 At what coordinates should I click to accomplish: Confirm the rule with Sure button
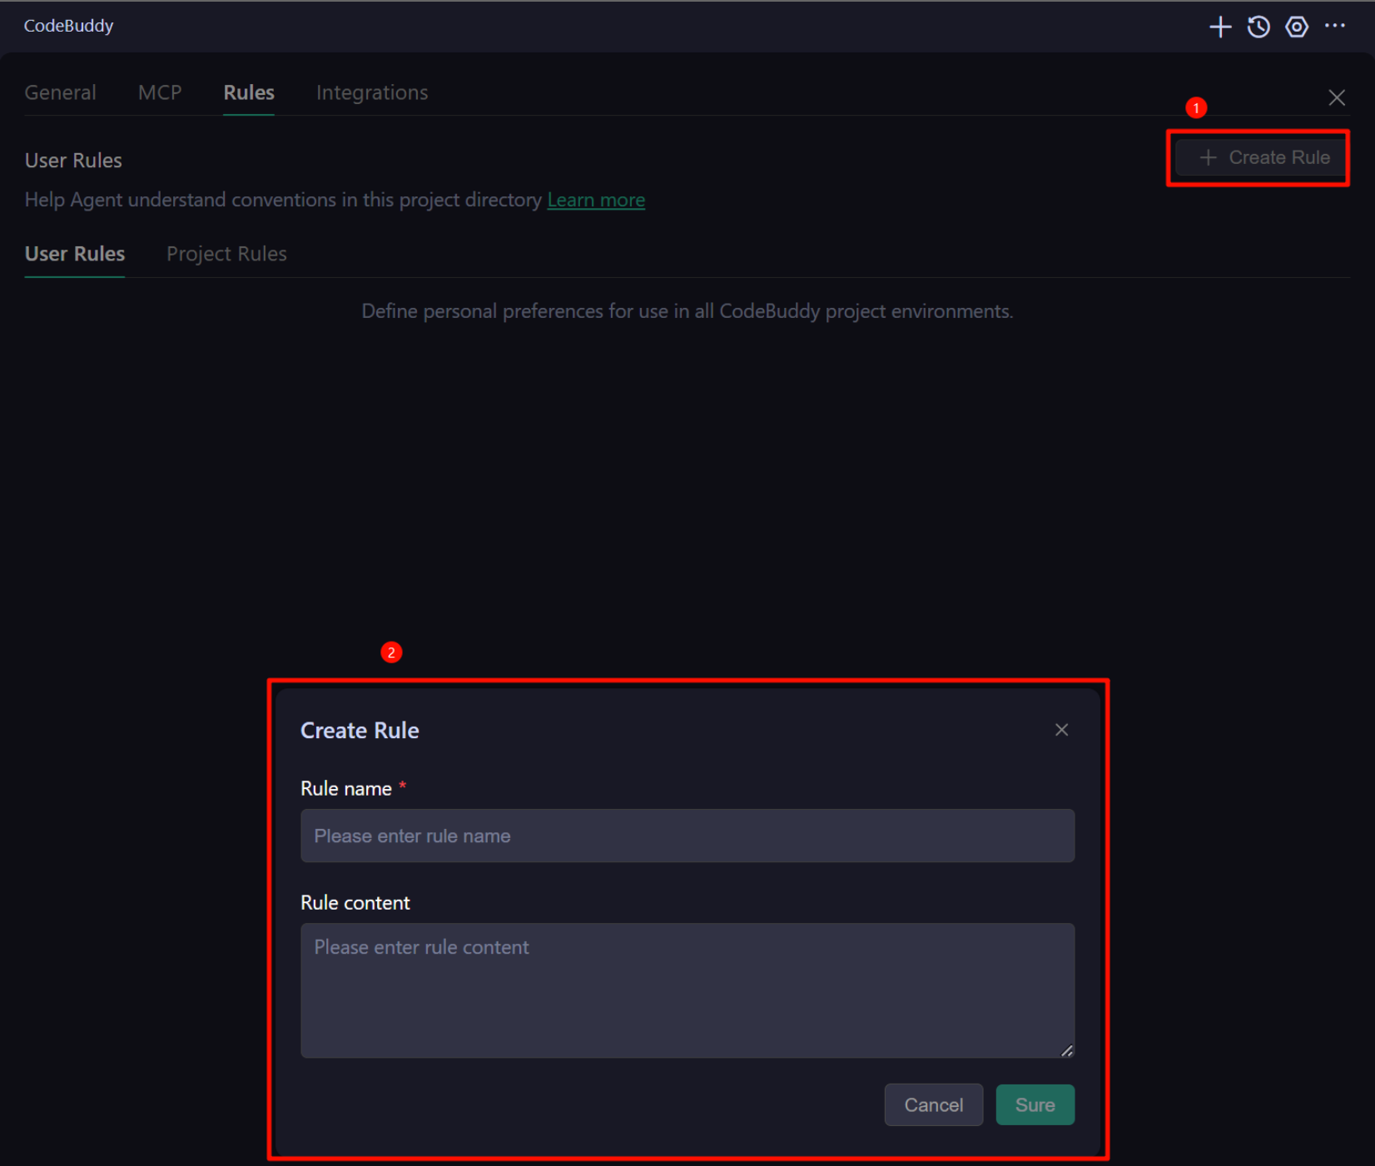(x=1035, y=1104)
